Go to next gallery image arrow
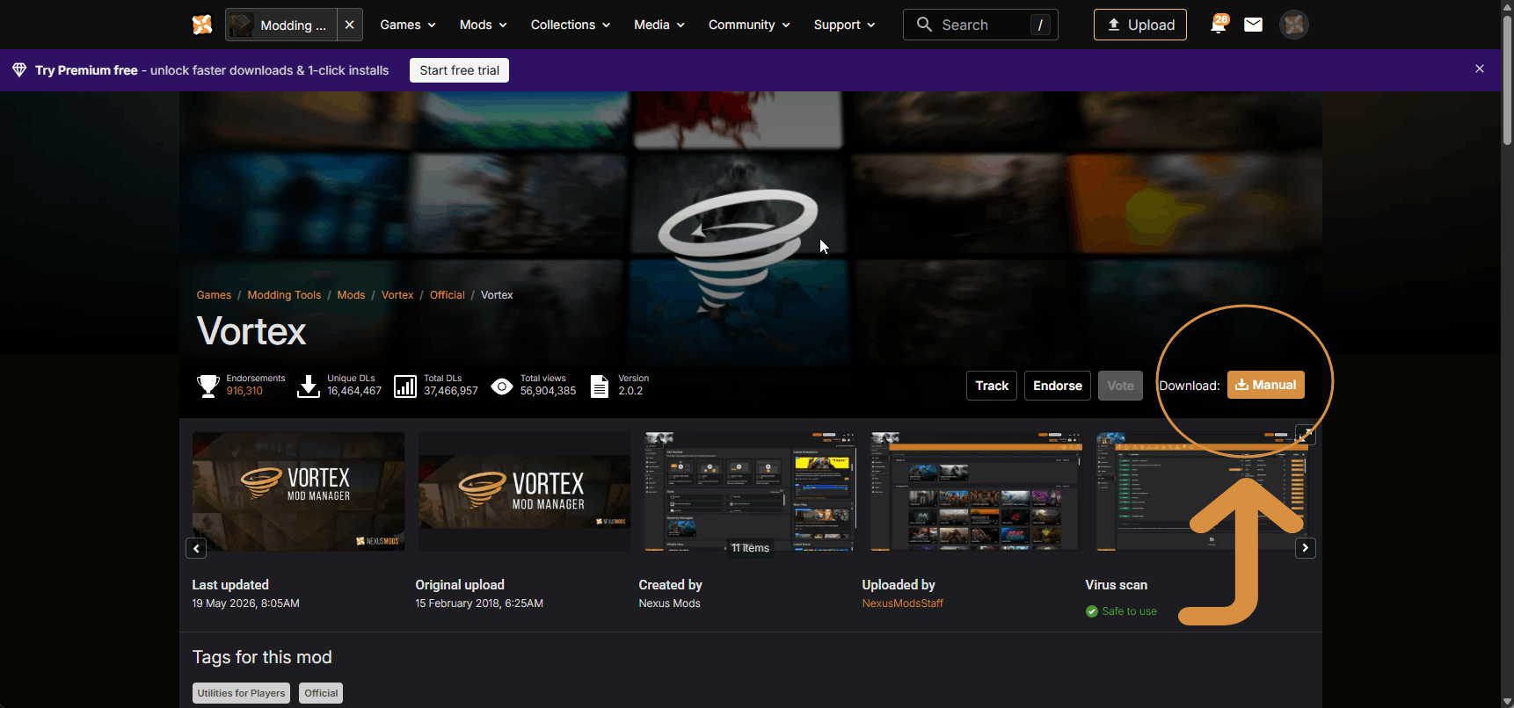The height and width of the screenshot is (708, 1514). (x=1306, y=548)
